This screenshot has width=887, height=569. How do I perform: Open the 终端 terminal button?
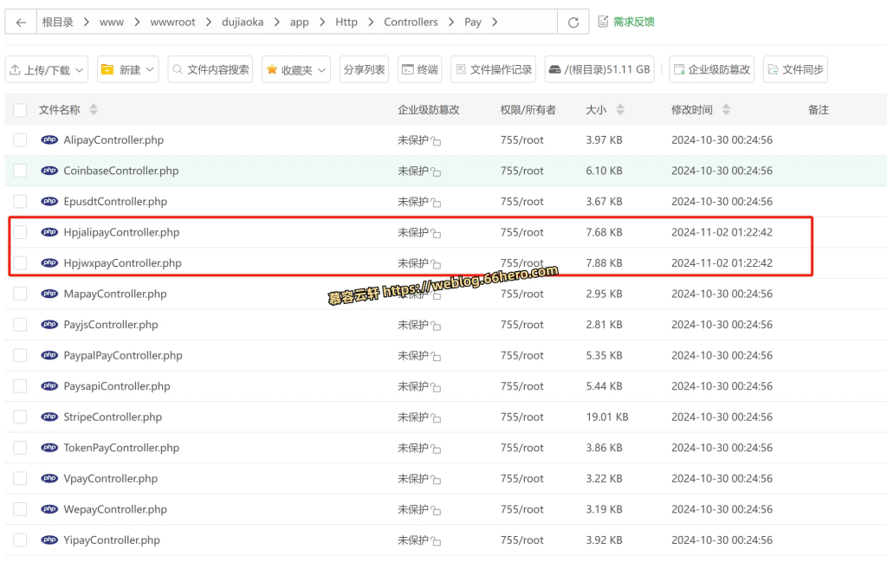[419, 69]
